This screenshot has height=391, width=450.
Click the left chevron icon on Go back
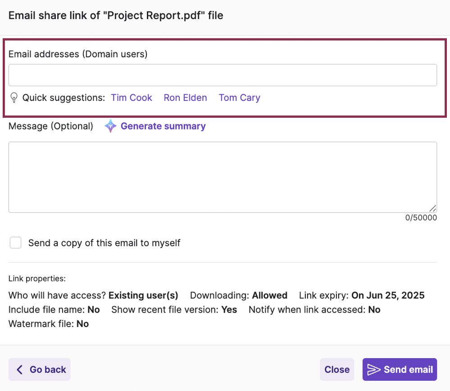pyautogui.click(x=19, y=369)
